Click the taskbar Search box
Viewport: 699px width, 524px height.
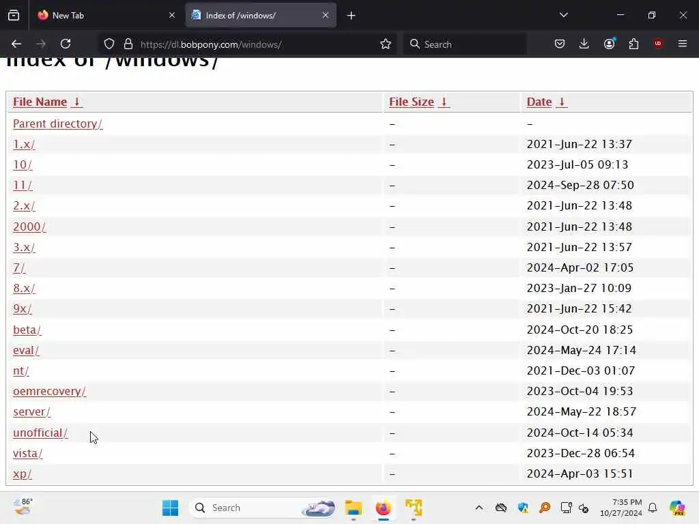(x=263, y=508)
